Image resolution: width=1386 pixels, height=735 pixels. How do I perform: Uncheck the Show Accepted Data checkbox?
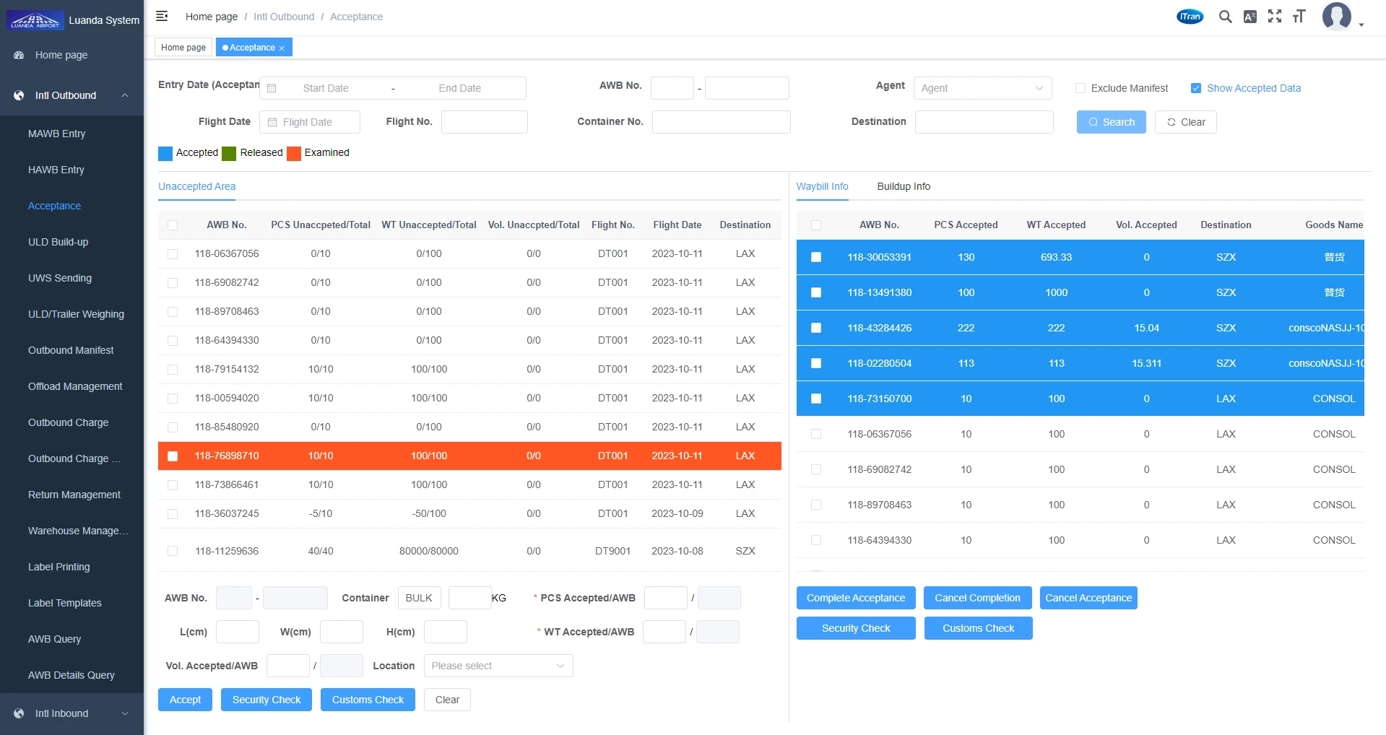coord(1196,88)
